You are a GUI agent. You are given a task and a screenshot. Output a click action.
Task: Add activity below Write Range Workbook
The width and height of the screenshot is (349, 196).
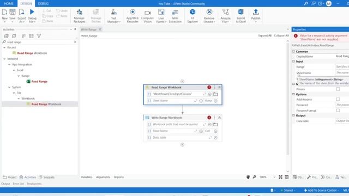[182, 145]
